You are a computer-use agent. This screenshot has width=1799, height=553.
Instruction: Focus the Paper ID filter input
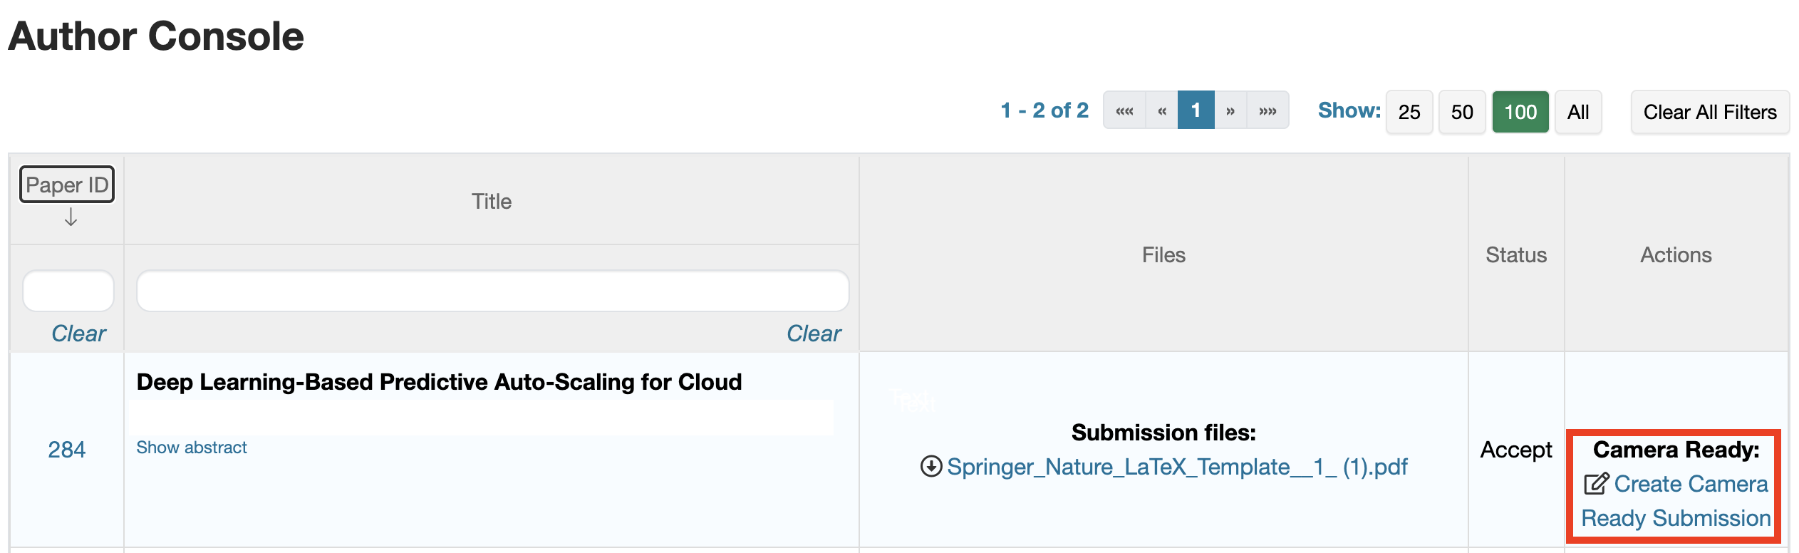[68, 291]
